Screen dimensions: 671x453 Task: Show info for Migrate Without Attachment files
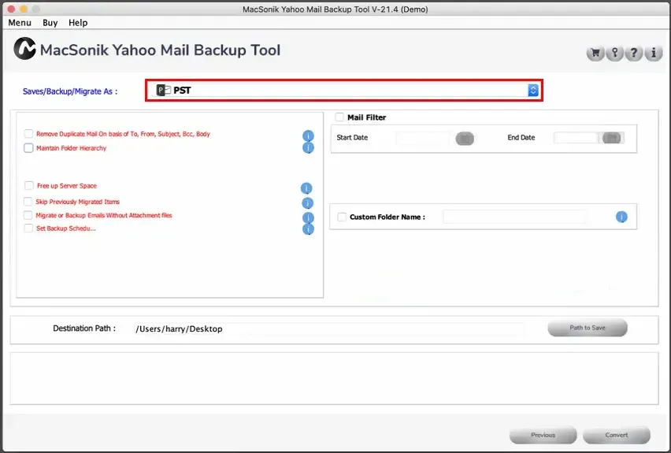click(x=308, y=217)
